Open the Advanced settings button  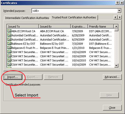click(x=112, y=77)
